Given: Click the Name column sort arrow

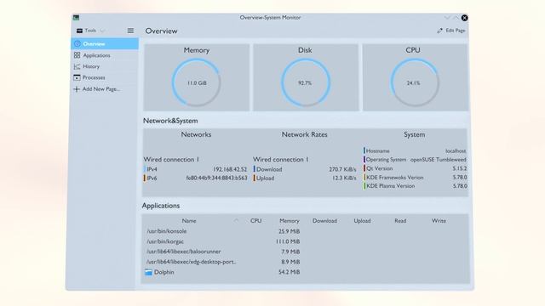Looking at the screenshot, I should (x=237, y=221).
